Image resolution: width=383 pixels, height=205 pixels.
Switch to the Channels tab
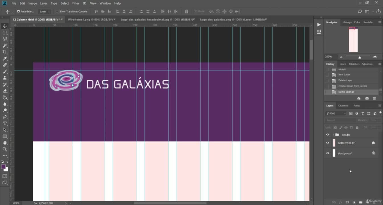point(343,106)
